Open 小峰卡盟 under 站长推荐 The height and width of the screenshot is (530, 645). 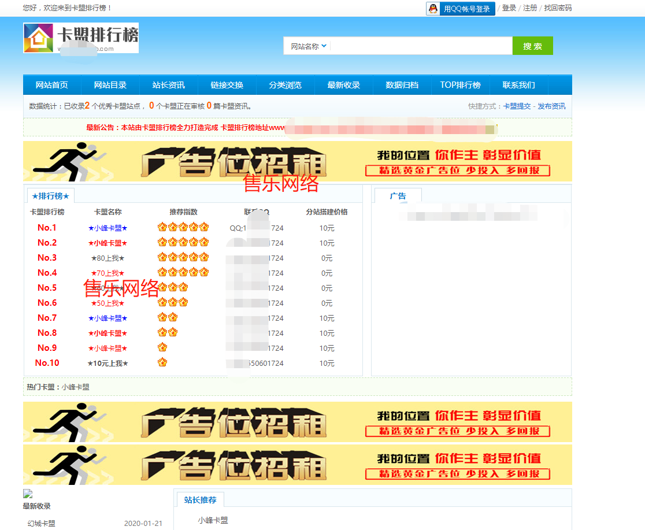coord(213,520)
